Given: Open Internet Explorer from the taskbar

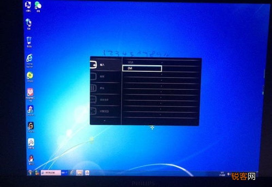Looking at the screenshot, I should 72,173.
